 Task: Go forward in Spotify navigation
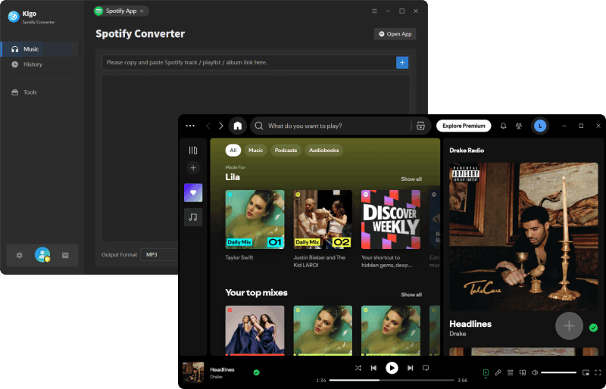tap(220, 126)
